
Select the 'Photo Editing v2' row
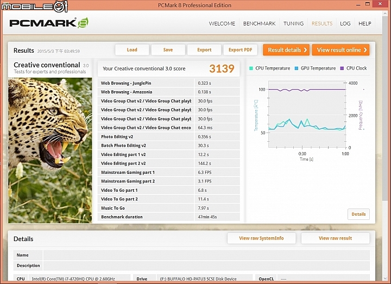168,137
